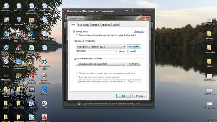Toggle the Общая звуковая дорожка checkbox
This screenshot has width=217, height=122.
tap(77, 73)
